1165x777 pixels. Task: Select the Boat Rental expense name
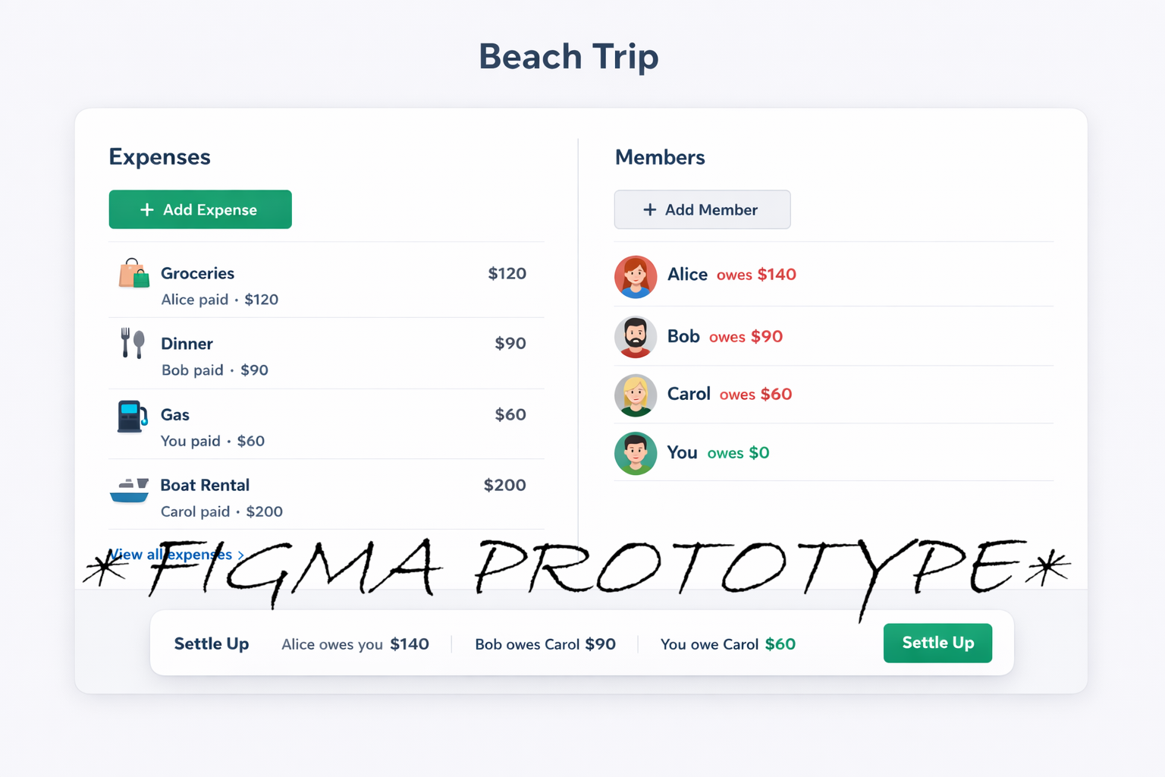205,485
